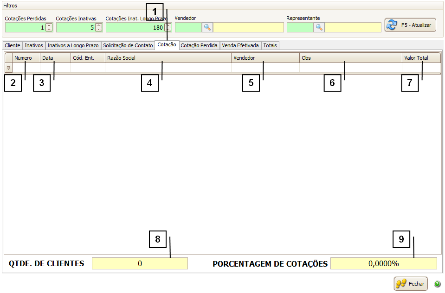
Task: Increase Cotações Perdidas value with up arrow
Action: [49, 25]
